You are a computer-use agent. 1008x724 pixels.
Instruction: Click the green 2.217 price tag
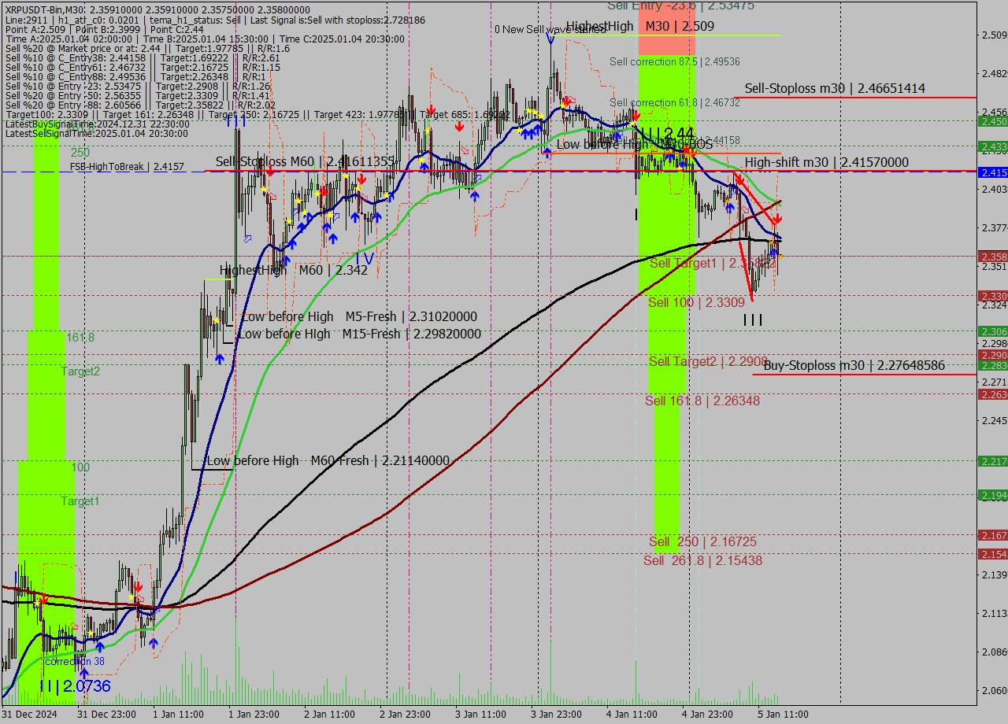click(x=992, y=461)
